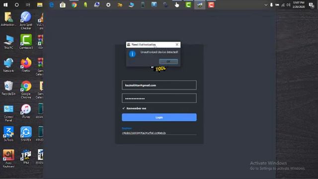The image size is (318, 179).
Task: Open 3uTools desktop shortcut
Action: [8, 134]
